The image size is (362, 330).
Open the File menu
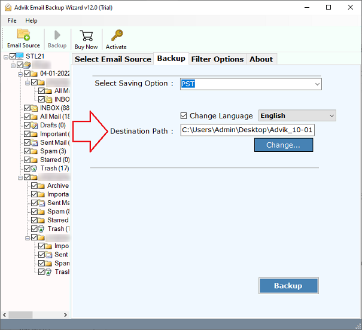point(12,20)
